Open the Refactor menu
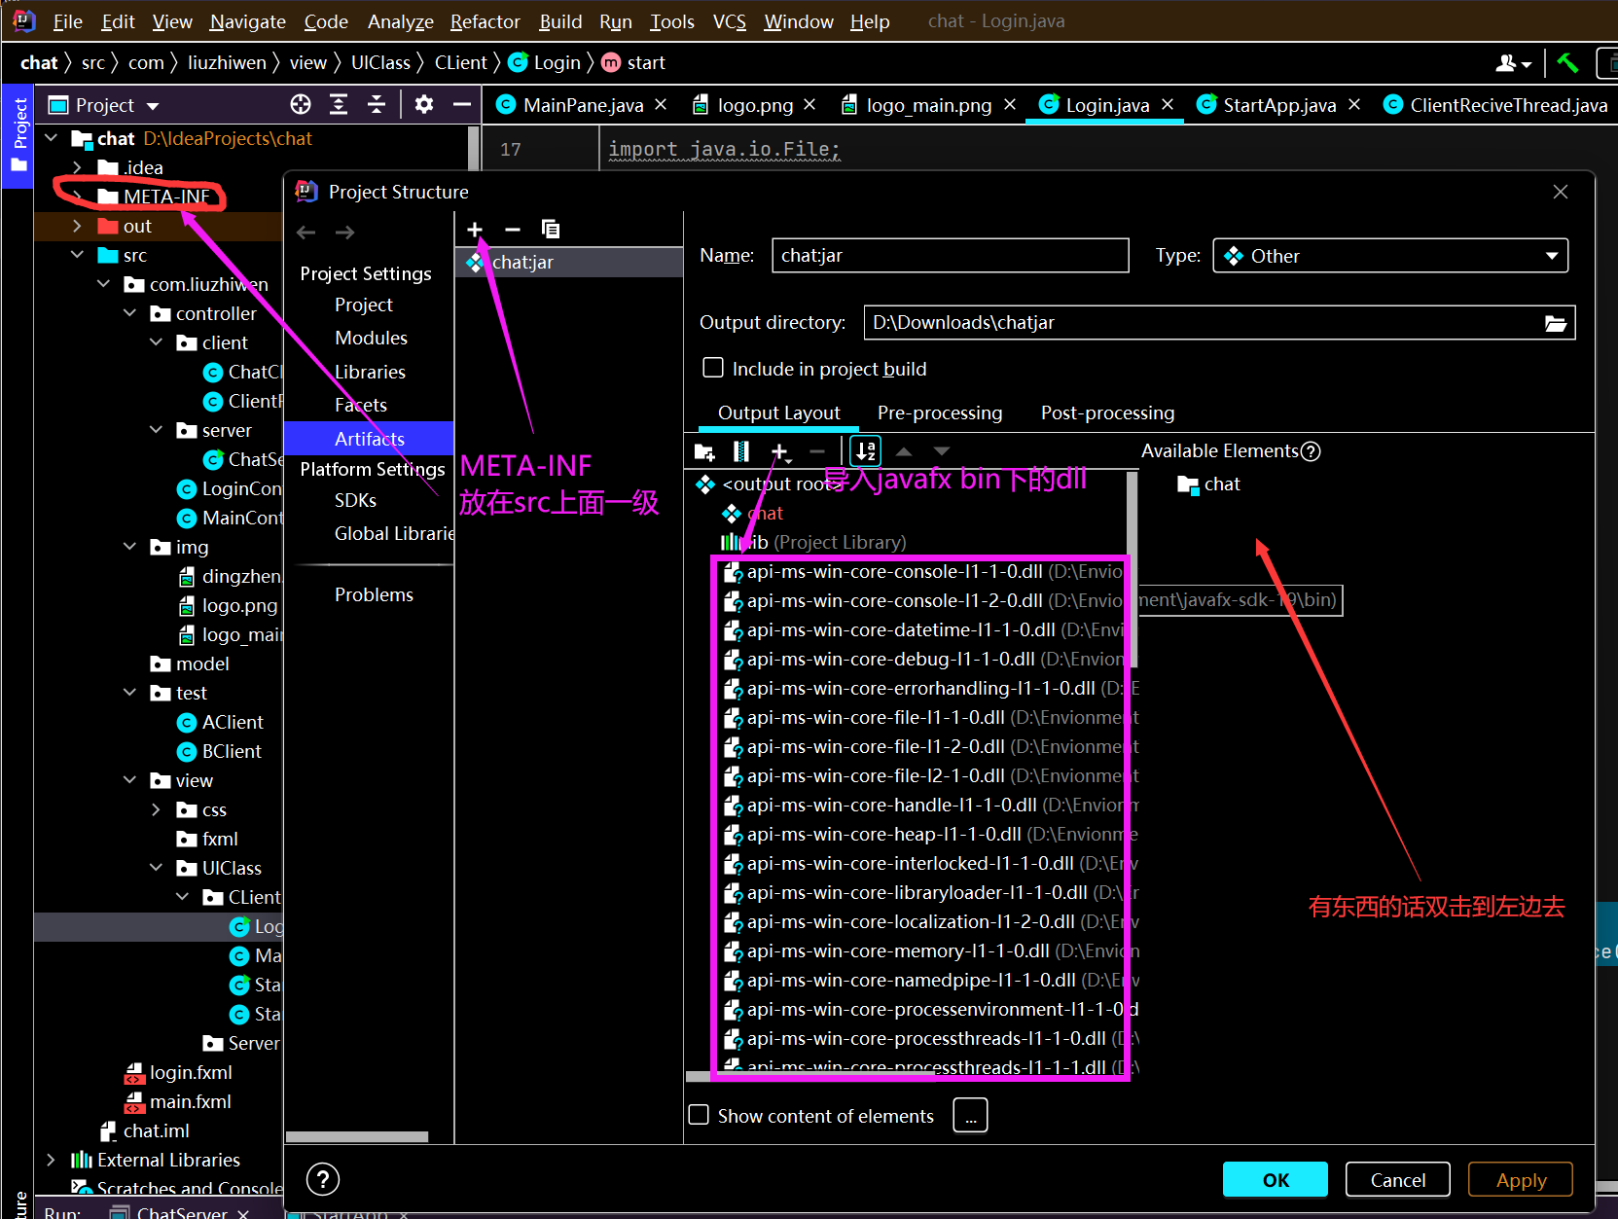The image size is (1618, 1219). point(485,21)
